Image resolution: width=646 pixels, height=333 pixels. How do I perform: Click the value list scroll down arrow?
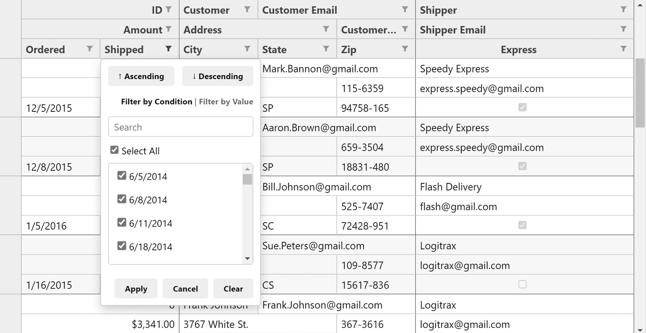[x=247, y=258]
